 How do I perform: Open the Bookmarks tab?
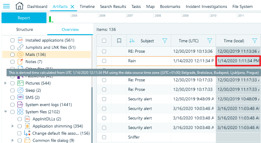coord(170,6)
